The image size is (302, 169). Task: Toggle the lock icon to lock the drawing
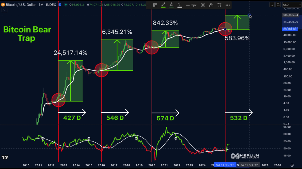point(211,5)
